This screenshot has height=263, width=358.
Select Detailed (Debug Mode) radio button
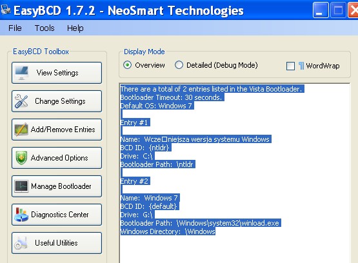[x=179, y=65]
